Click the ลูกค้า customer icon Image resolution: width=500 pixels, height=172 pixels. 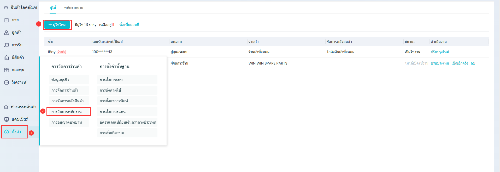pyautogui.click(x=7, y=33)
